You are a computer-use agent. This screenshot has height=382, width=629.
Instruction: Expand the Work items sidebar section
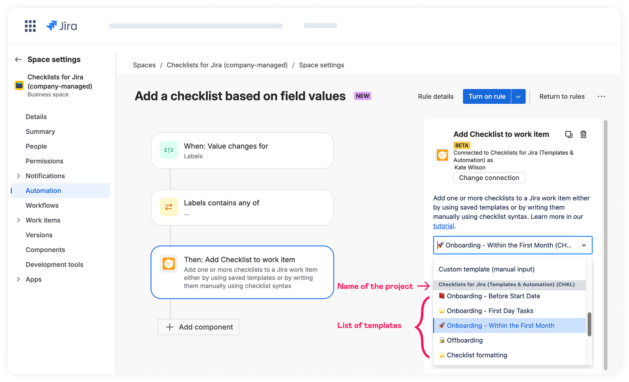[18, 220]
